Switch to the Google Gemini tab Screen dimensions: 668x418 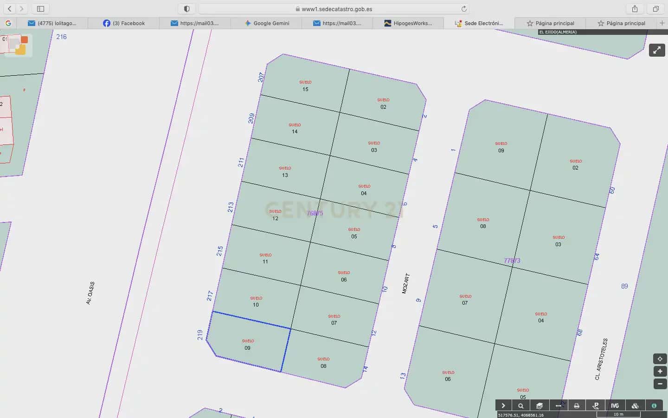coord(267,23)
